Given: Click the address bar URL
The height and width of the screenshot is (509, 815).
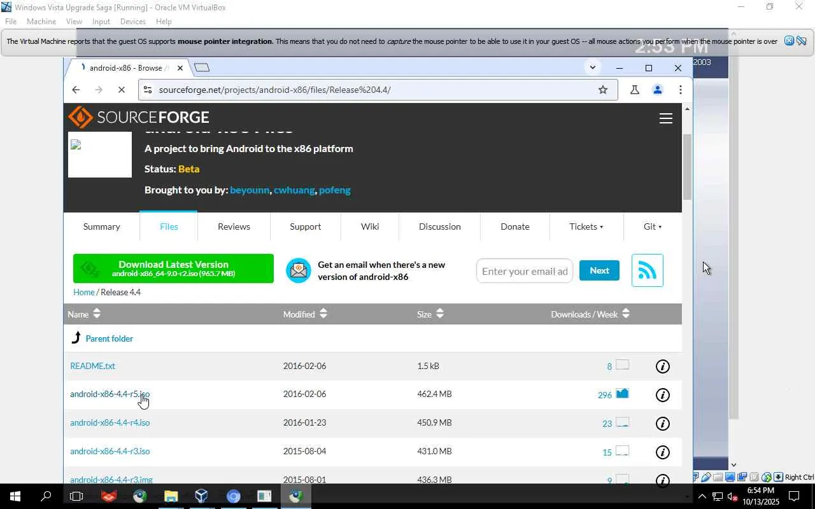Looking at the screenshot, I should pyautogui.click(x=274, y=90).
